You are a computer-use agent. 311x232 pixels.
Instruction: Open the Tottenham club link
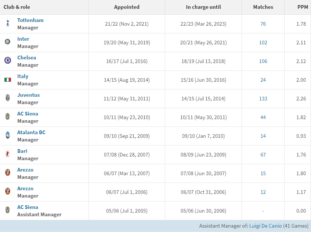30,20
